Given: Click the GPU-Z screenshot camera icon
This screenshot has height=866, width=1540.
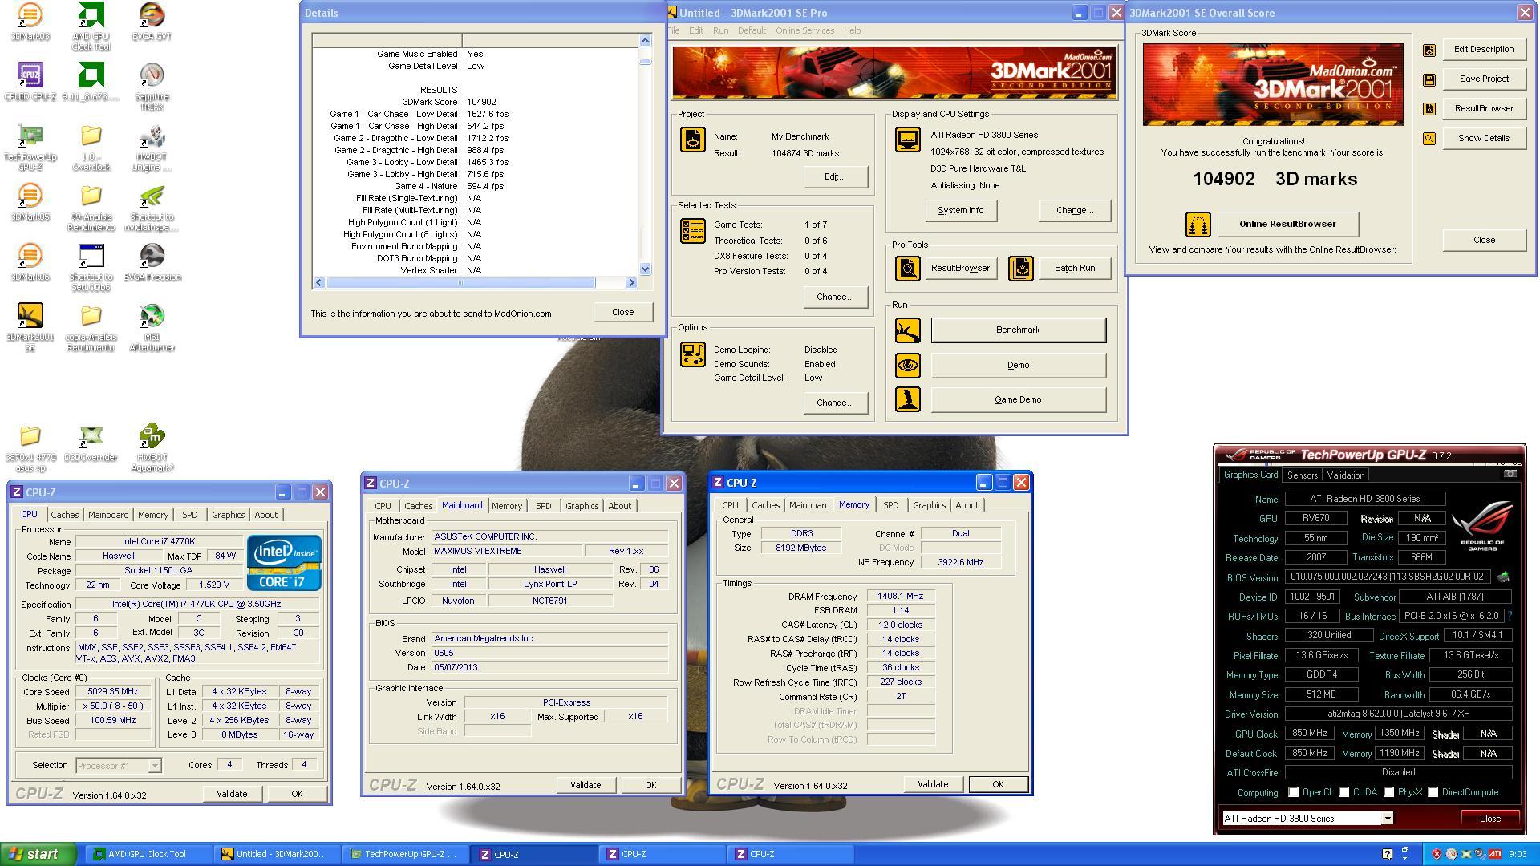Looking at the screenshot, I should (x=1510, y=474).
